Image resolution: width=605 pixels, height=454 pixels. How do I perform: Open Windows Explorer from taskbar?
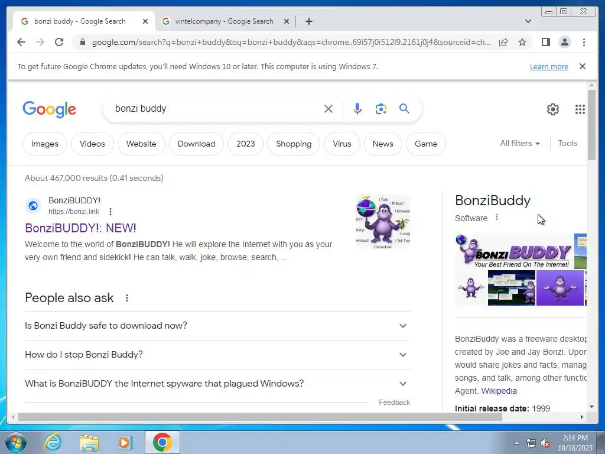[x=89, y=442]
